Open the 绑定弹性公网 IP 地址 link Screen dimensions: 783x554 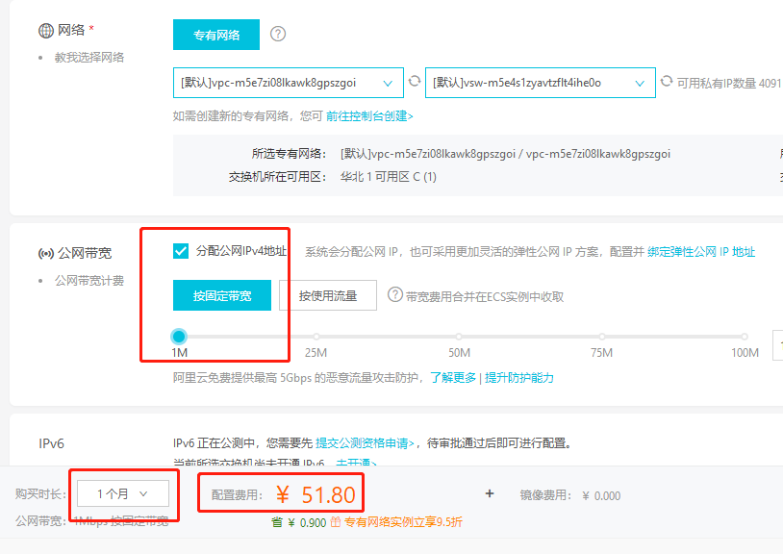click(701, 252)
